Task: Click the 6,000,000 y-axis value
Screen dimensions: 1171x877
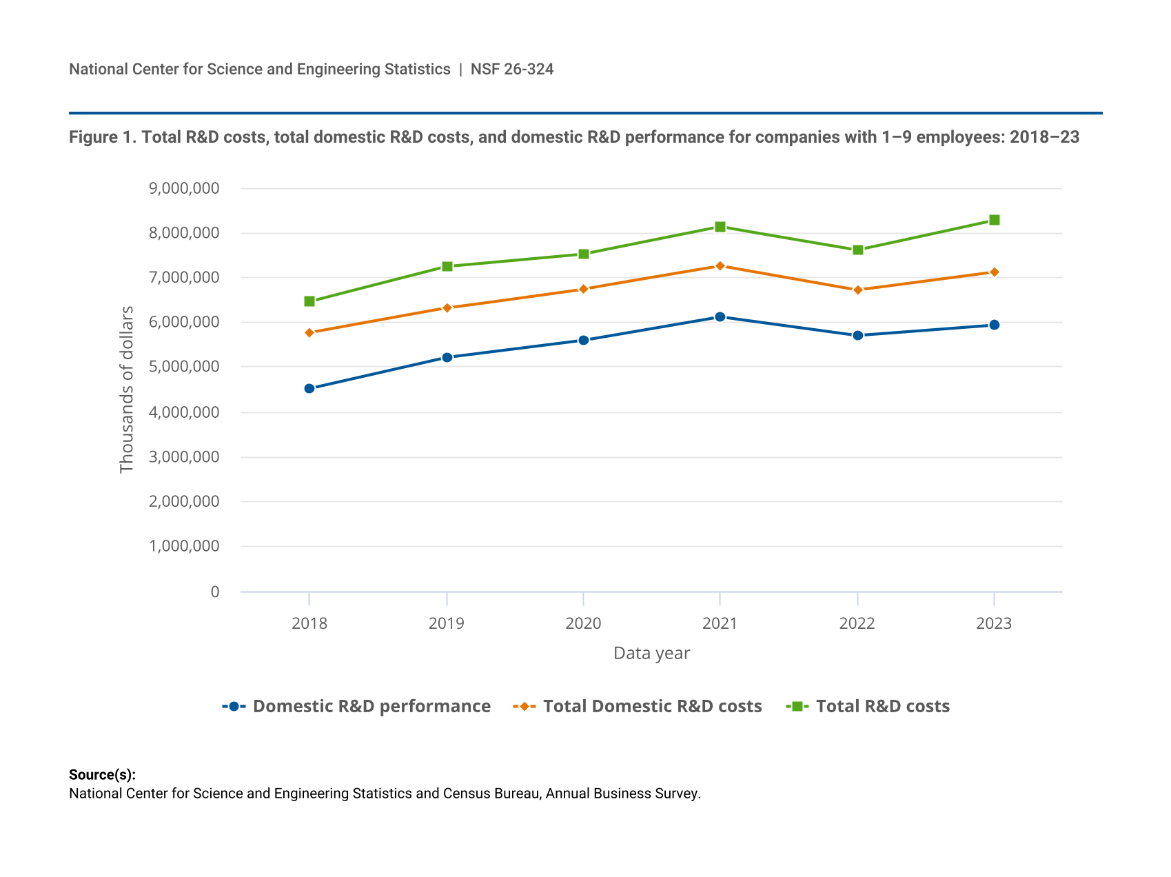Action: tap(184, 322)
